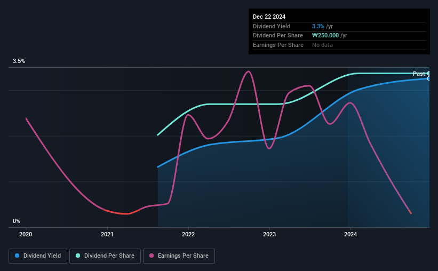Screen dimensions: 438x271
Task: Click the 2022 x-axis label
Action: tap(188, 234)
